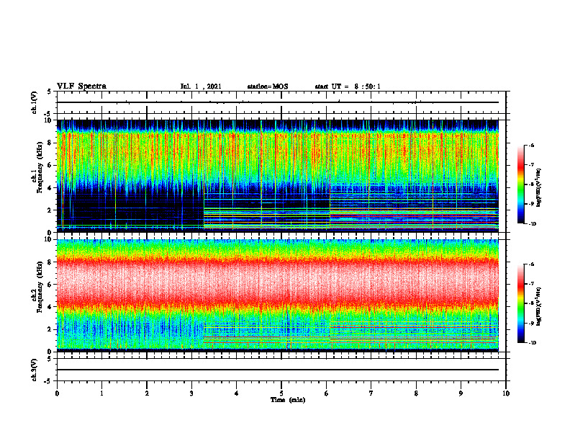570x441 pixels.
Task: Click the "VLF Spectra" plot title
Action: pos(81,86)
